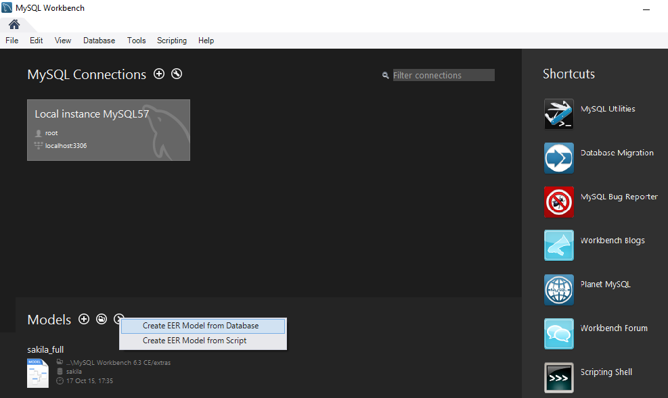Click the Scripting Shell label

click(x=606, y=372)
